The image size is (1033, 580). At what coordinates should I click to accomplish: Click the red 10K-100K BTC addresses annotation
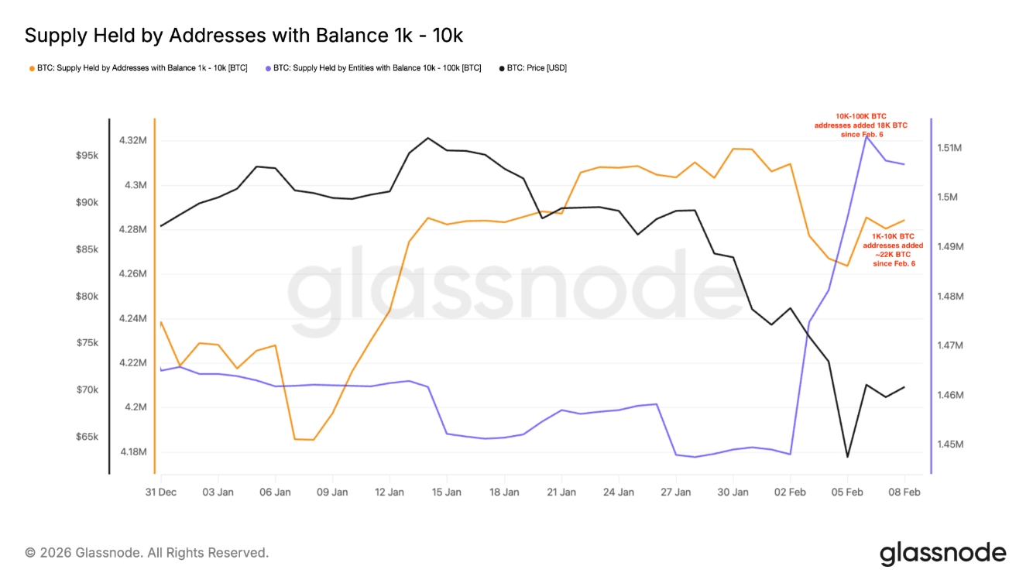[x=860, y=125]
